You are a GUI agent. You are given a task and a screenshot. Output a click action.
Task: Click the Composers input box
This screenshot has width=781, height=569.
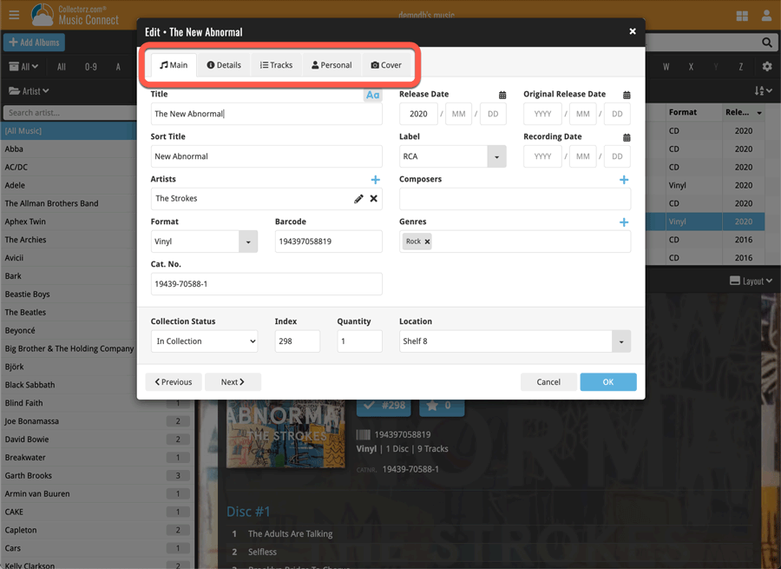tap(515, 199)
